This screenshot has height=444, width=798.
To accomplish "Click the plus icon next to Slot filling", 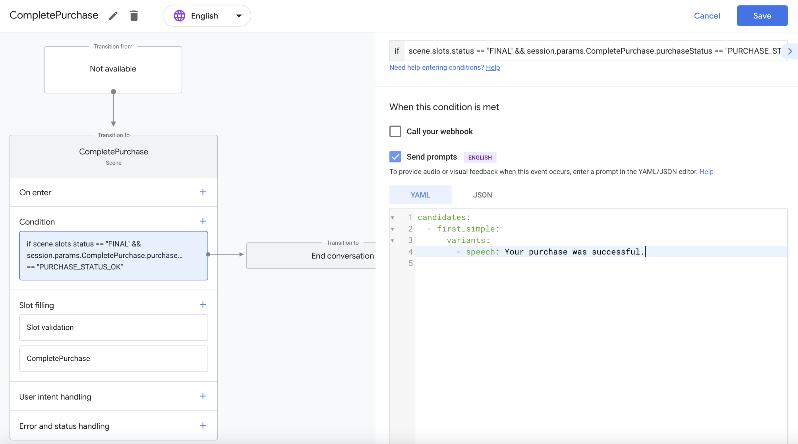I will pyautogui.click(x=203, y=305).
